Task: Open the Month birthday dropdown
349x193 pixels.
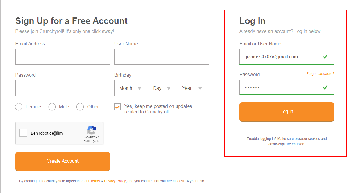Action: [131, 88]
